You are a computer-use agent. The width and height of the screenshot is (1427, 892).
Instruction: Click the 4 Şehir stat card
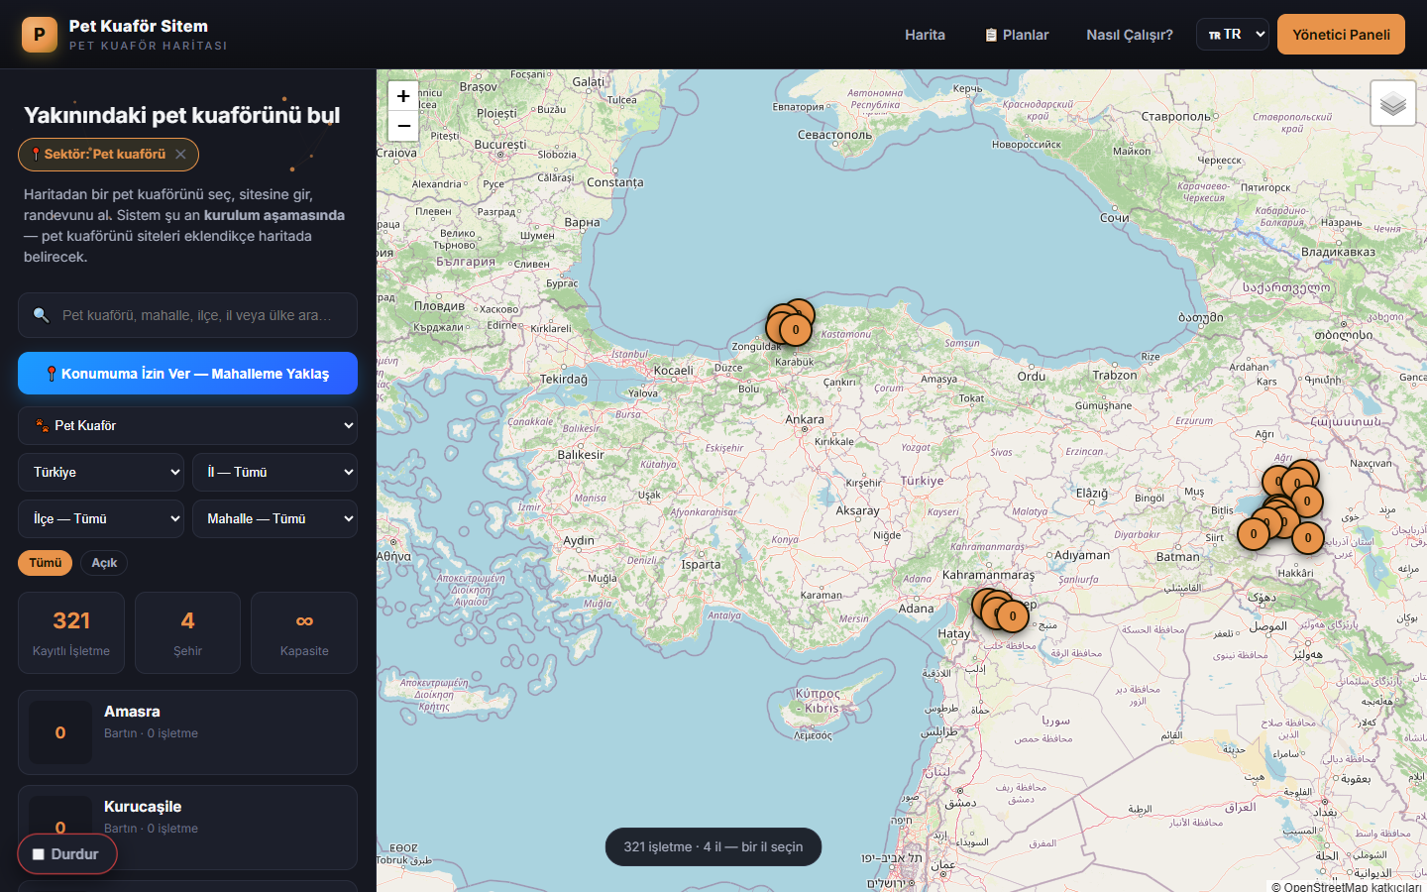(187, 632)
